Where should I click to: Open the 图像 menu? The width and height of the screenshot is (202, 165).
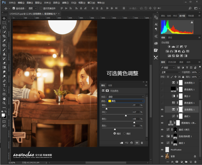(x=30, y=3)
